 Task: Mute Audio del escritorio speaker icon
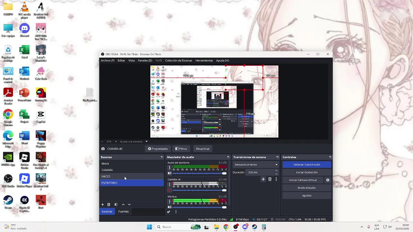(170, 173)
